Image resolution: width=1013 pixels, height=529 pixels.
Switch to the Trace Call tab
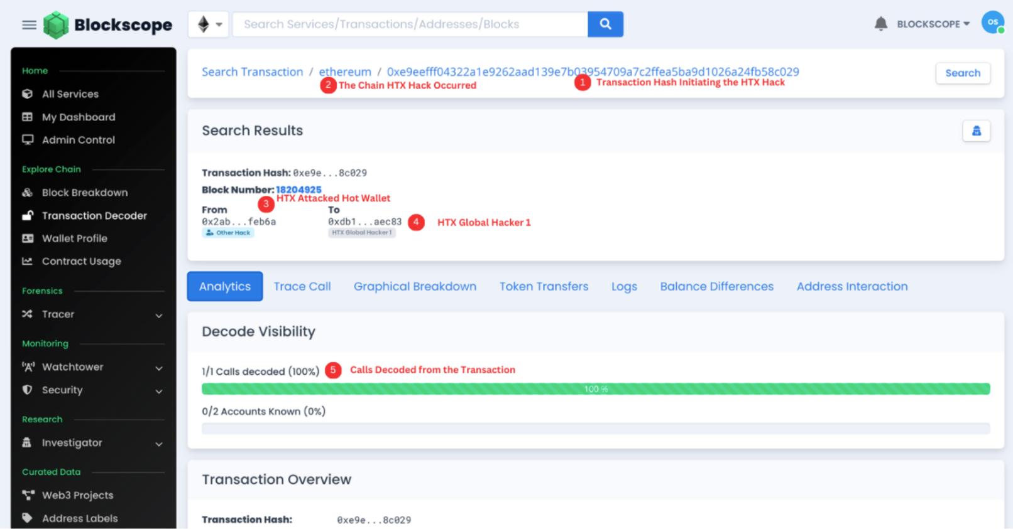(302, 287)
